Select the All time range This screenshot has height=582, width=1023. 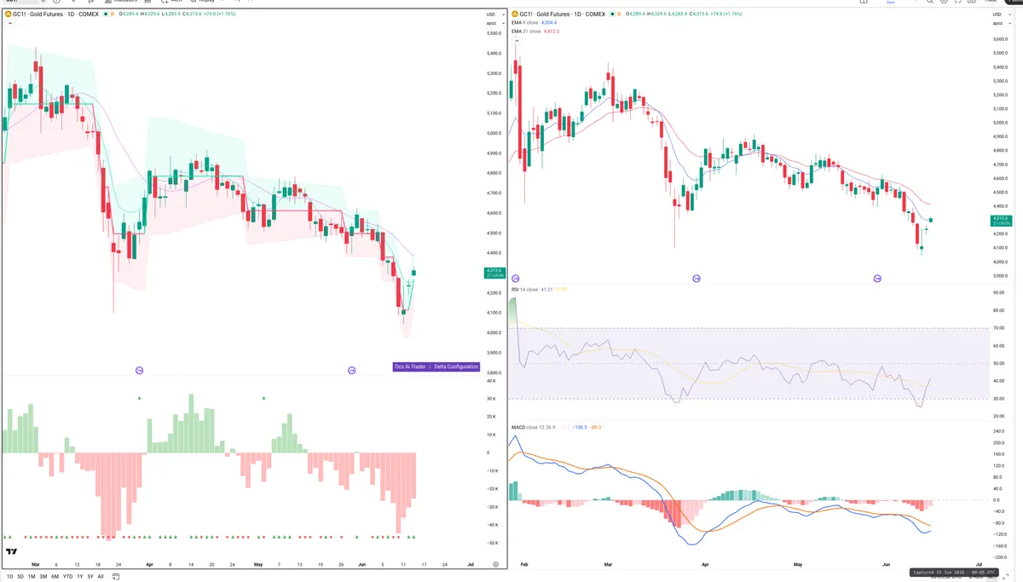coord(100,577)
